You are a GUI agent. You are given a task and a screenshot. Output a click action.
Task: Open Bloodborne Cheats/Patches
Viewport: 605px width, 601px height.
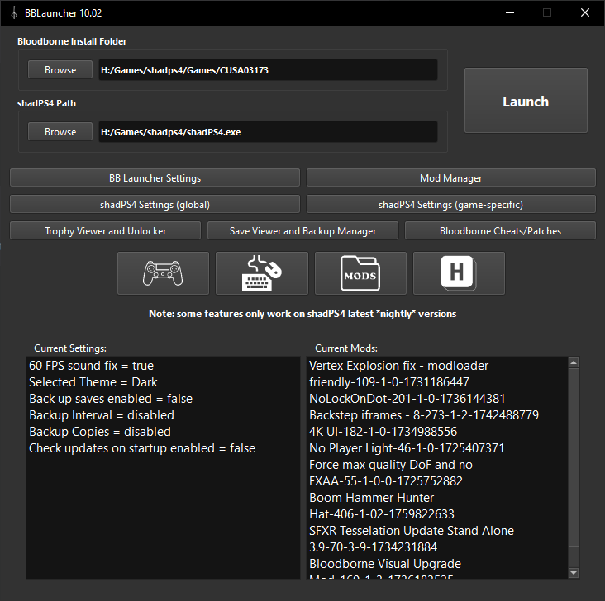point(500,230)
